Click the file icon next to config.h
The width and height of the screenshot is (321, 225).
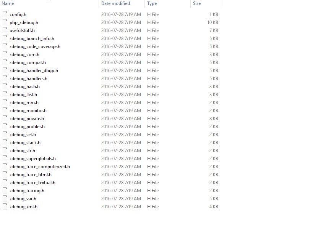(x=5, y=14)
